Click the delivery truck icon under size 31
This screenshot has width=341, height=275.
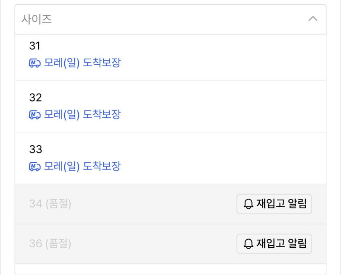35,63
